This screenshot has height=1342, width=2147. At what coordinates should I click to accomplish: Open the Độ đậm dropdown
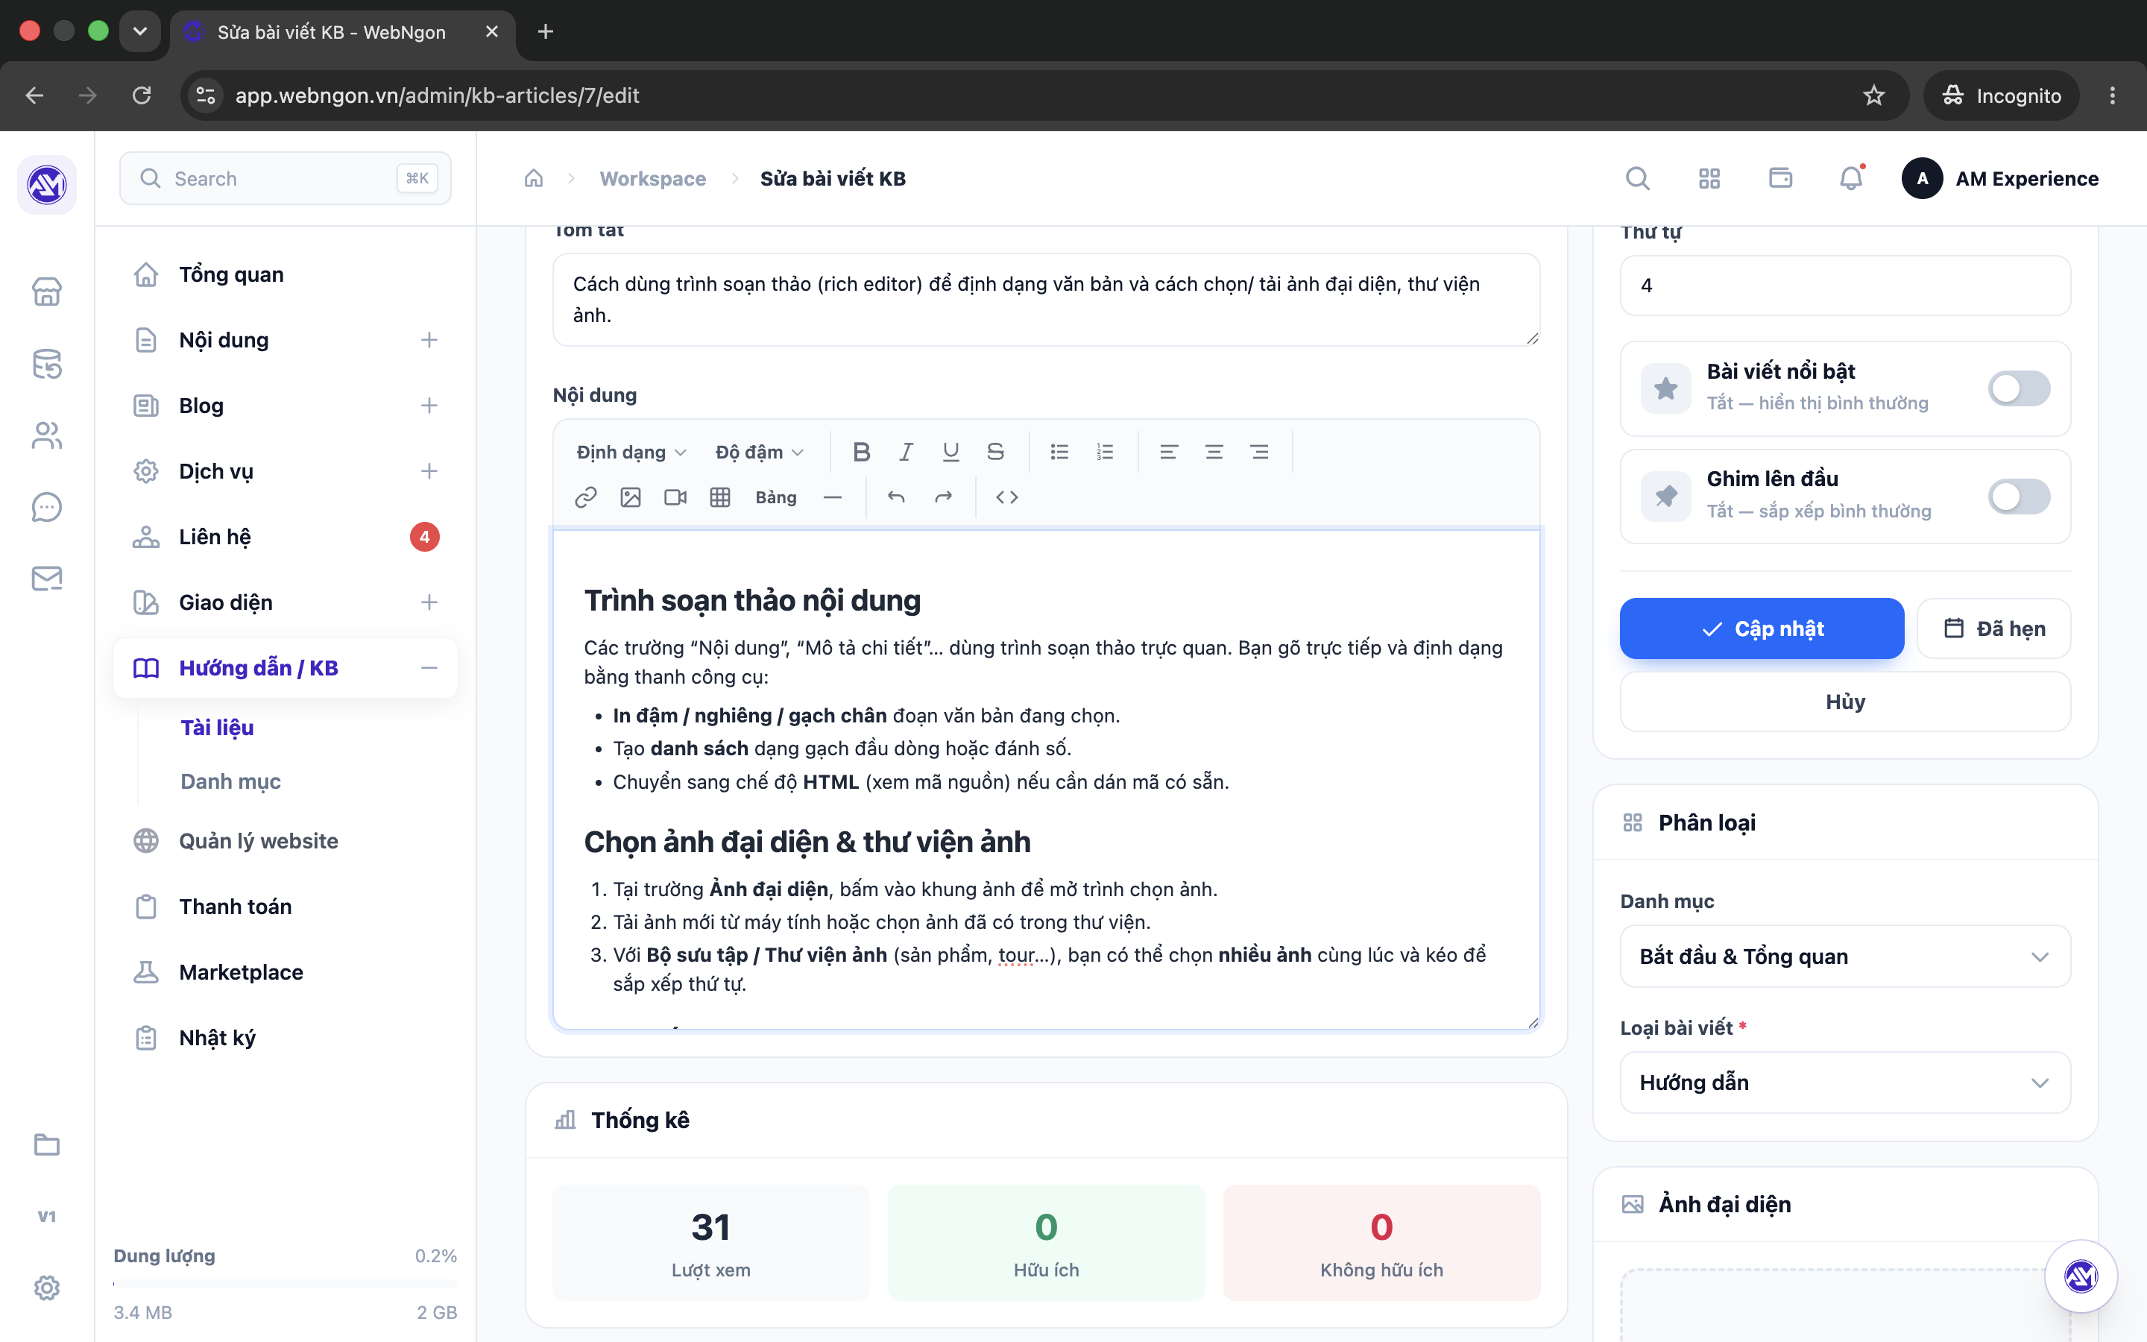760,452
